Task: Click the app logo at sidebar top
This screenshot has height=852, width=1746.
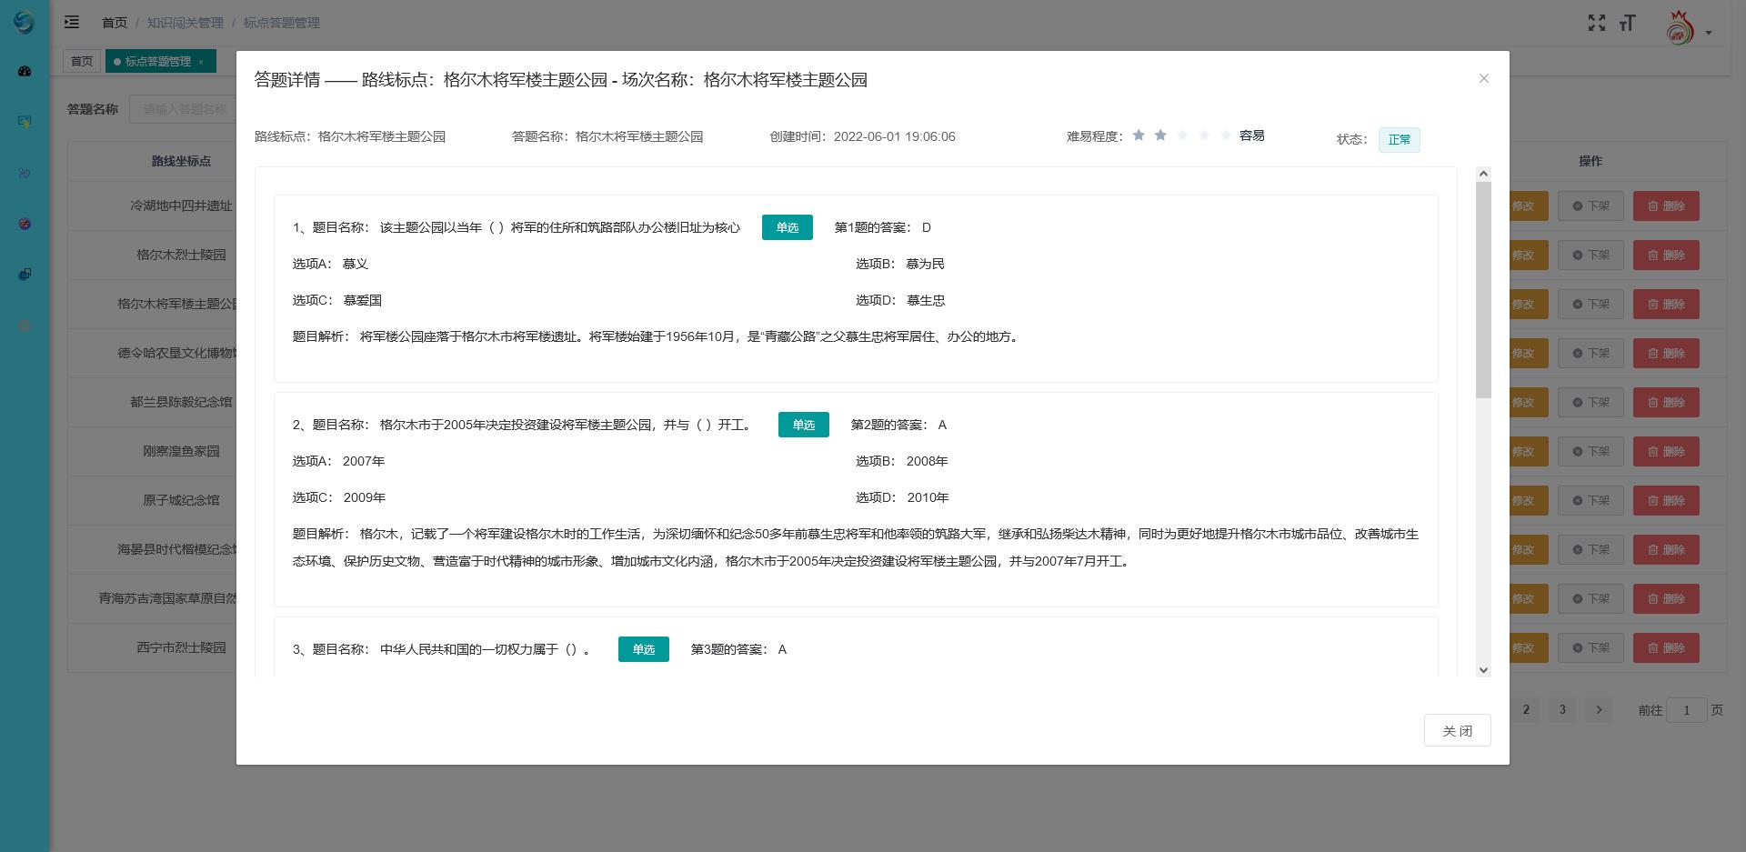Action: click(25, 22)
